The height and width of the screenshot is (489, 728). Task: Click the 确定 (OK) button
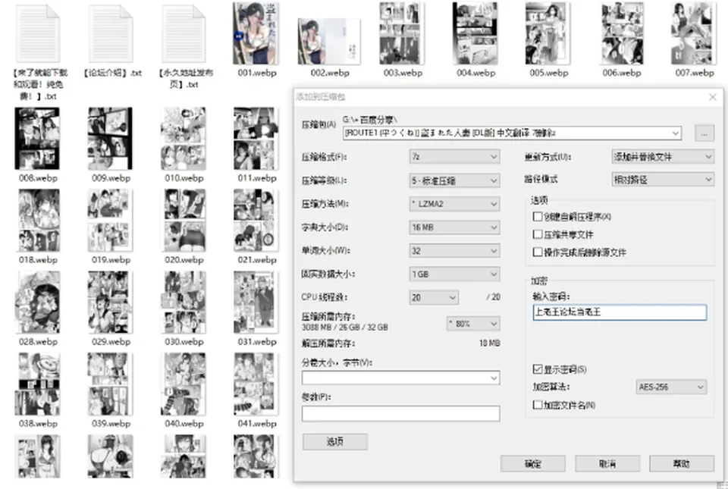coord(532,463)
